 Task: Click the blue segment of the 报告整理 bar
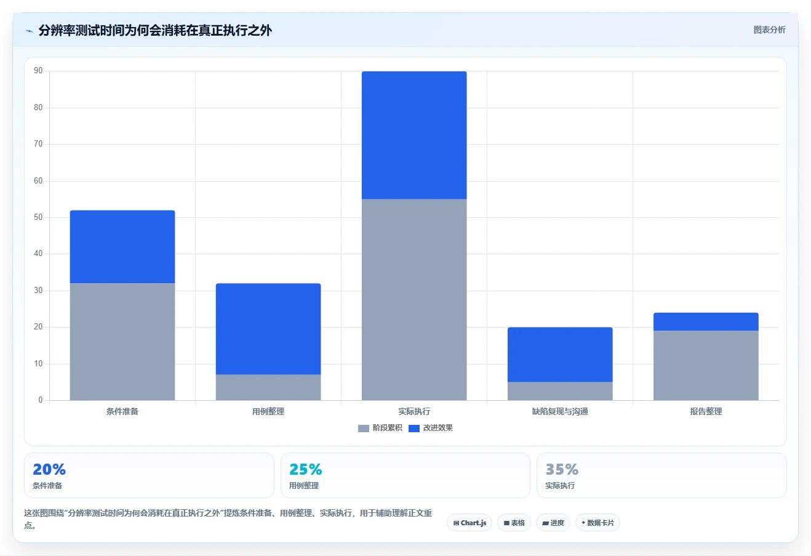pos(706,322)
